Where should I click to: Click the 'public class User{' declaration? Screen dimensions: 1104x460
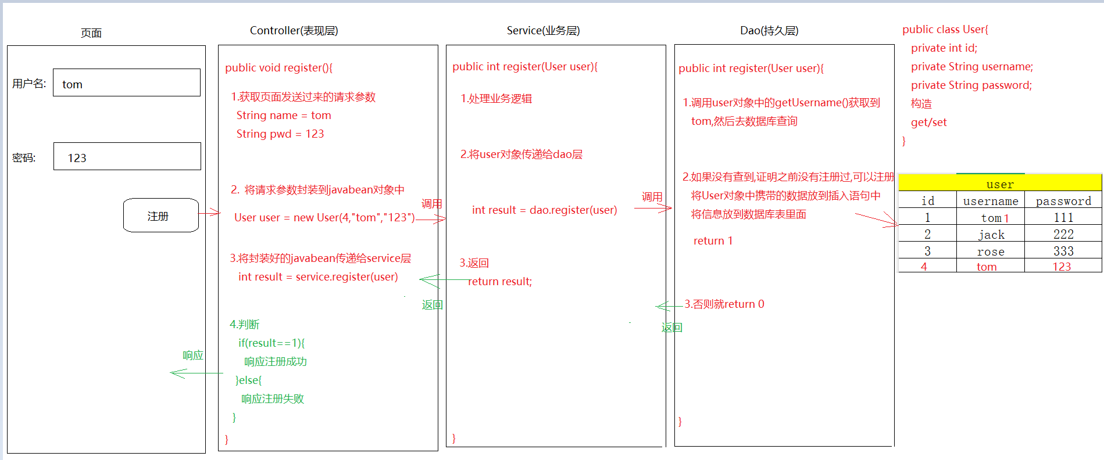tap(945, 30)
